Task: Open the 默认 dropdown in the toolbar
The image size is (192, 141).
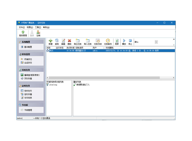Action: tap(156, 42)
